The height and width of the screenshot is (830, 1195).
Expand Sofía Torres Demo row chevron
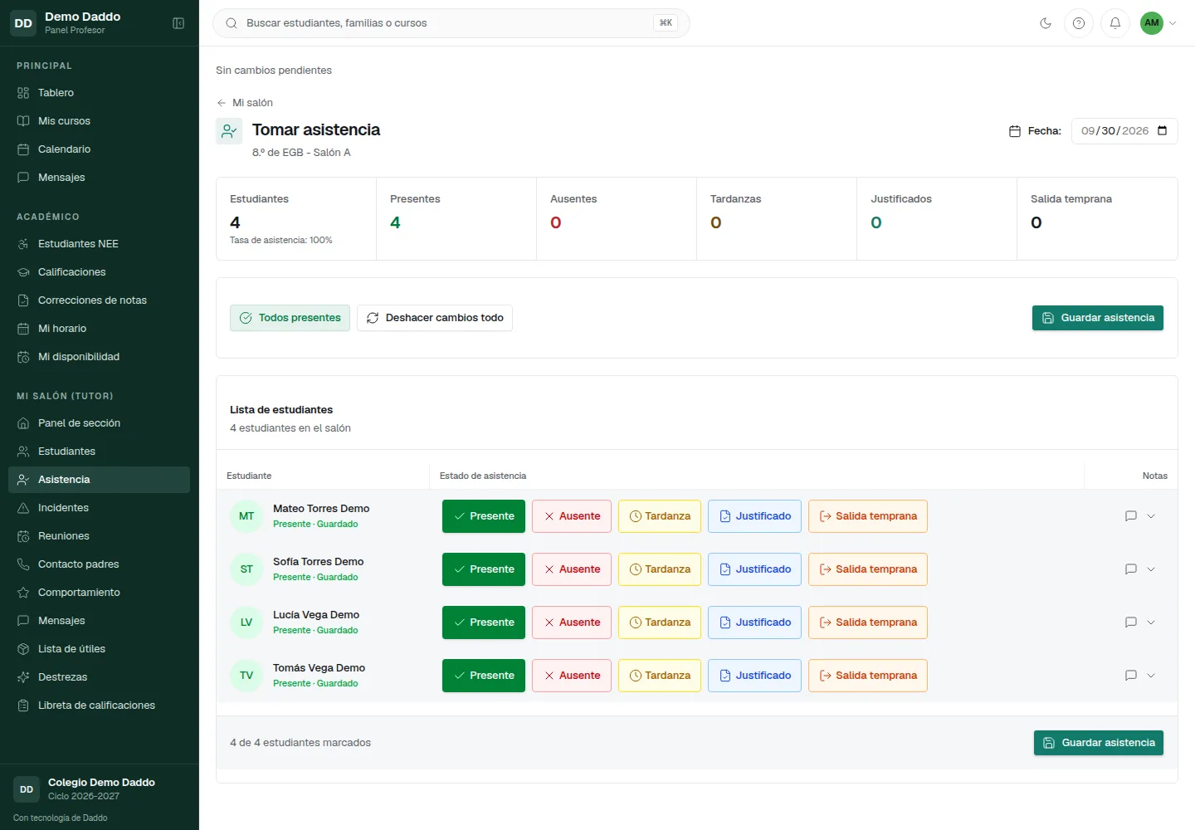[1151, 569]
